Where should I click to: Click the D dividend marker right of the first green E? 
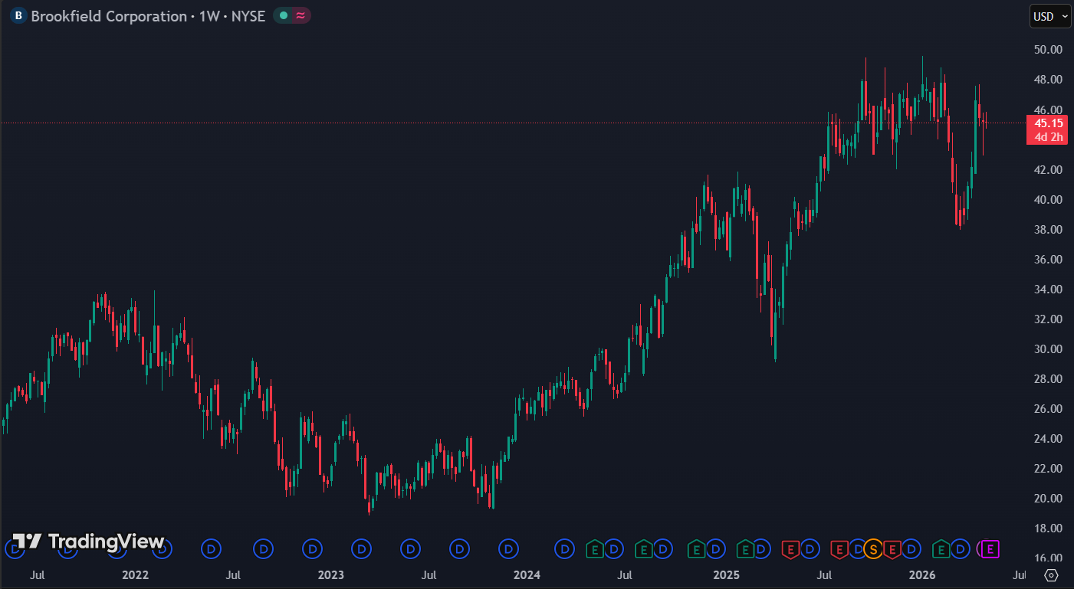pos(613,548)
